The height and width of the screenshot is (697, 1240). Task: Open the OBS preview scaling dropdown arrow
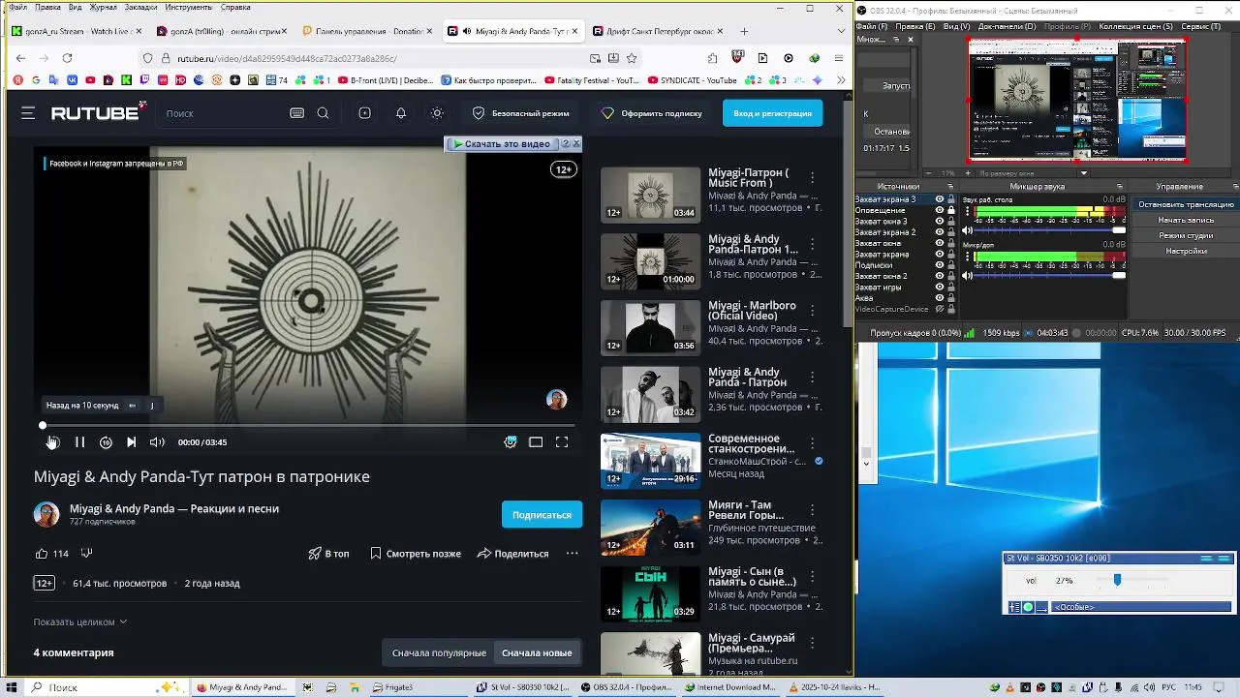[x=1084, y=173]
